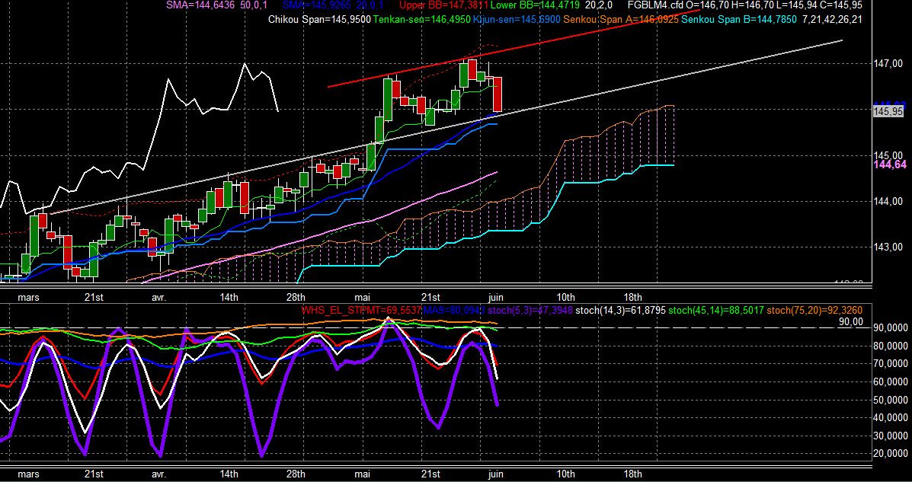912x482 pixels.
Task: Click the FGBLM4.cfd symbol name
Action: point(655,5)
